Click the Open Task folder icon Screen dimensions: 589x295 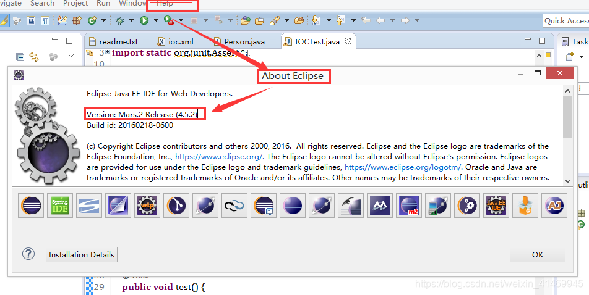coord(260,20)
